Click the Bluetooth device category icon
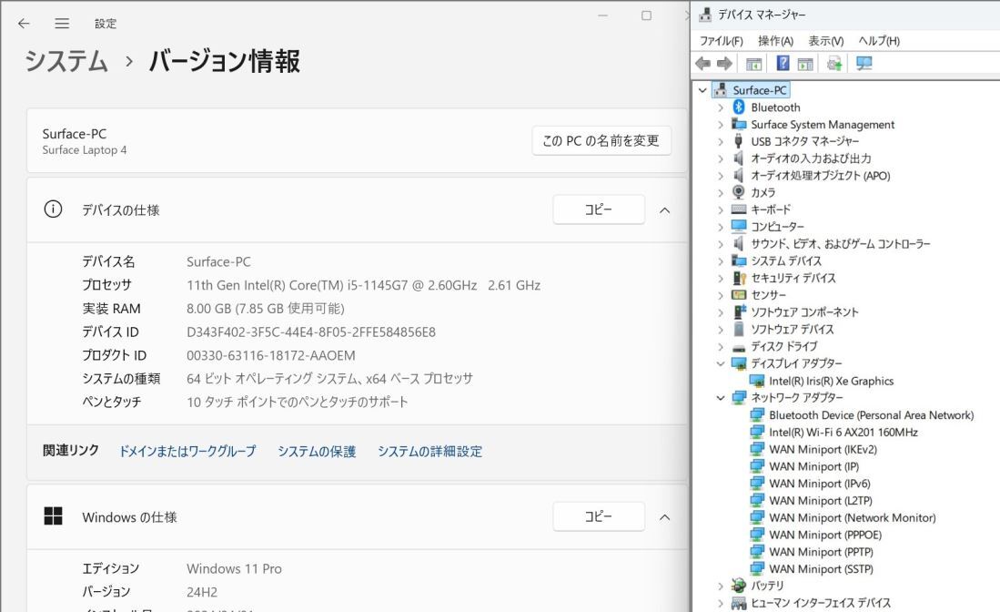The image size is (1000, 612). coord(739,107)
